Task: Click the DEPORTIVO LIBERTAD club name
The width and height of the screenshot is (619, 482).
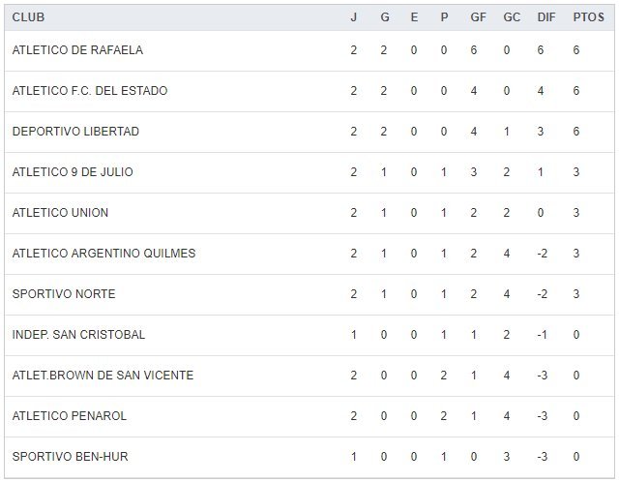Action: (75, 132)
